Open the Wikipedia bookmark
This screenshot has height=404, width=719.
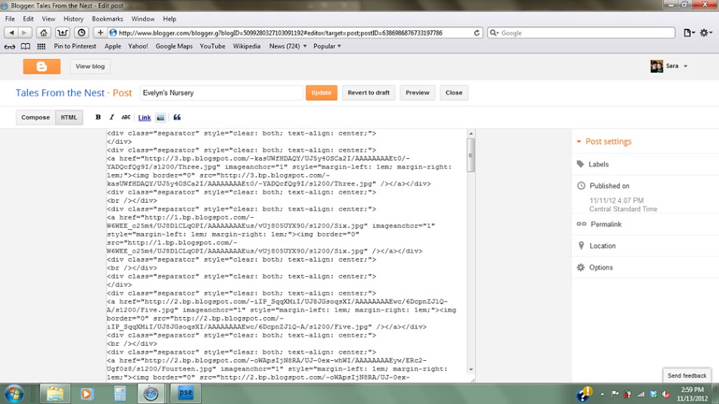tap(246, 46)
